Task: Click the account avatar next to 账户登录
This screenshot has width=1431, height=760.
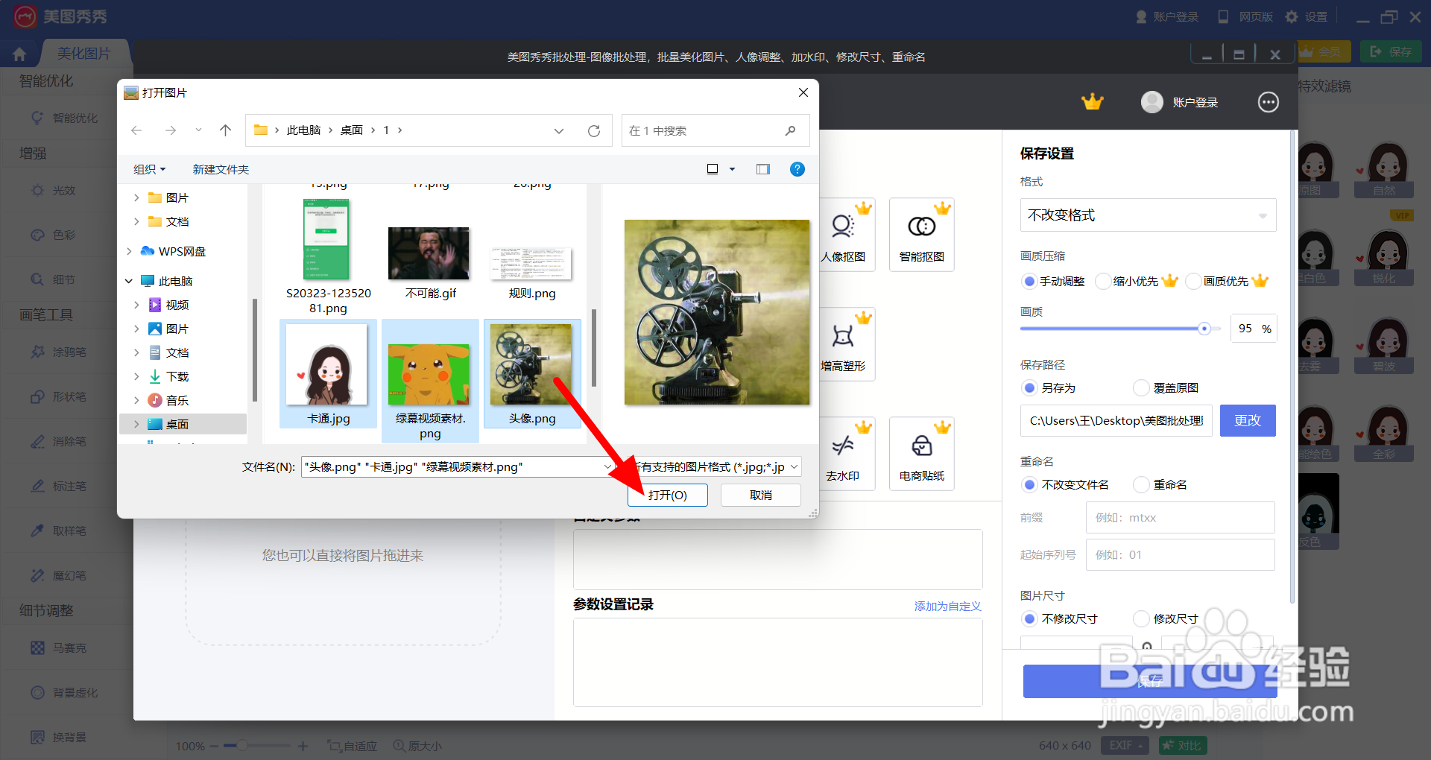Action: (x=1152, y=102)
